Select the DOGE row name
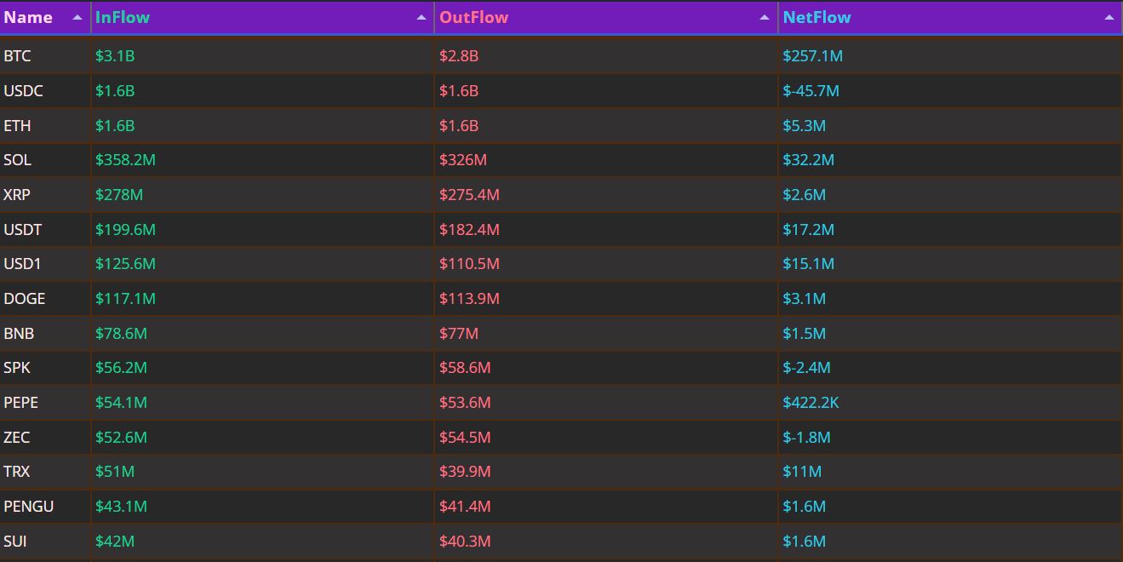Screen dimensions: 1123x562 tap(25, 299)
